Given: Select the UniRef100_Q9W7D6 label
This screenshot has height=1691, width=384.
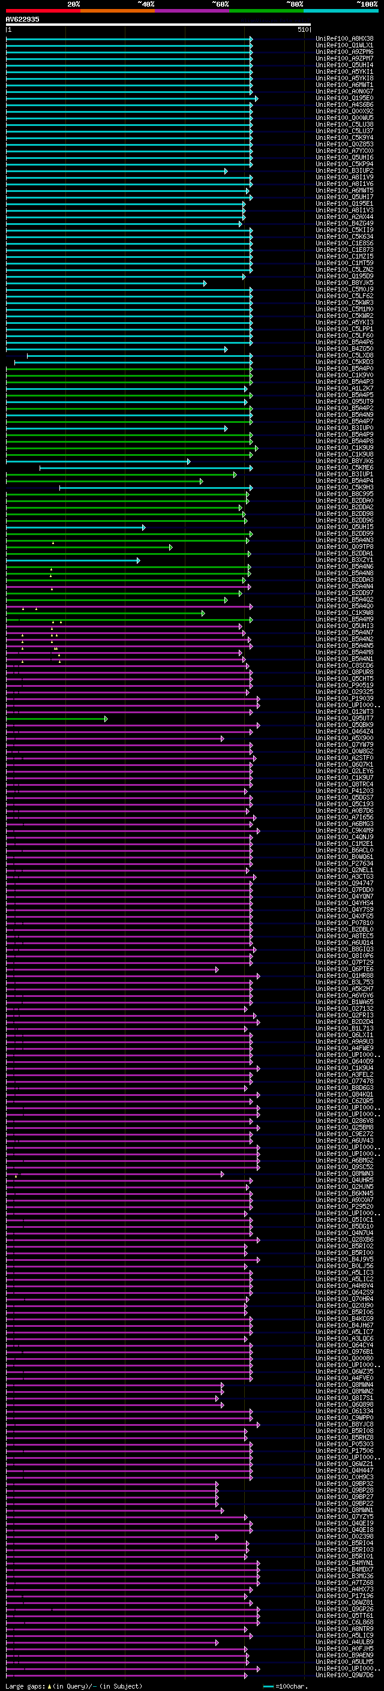Looking at the screenshot, I should click(344, 1676).
